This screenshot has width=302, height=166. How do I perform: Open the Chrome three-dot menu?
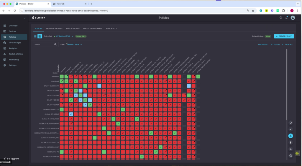click(298, 11)
